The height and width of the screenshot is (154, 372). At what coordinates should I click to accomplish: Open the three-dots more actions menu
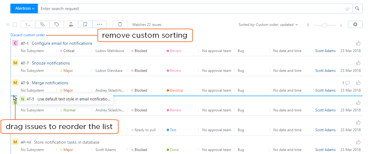click(x=100, y=25)
